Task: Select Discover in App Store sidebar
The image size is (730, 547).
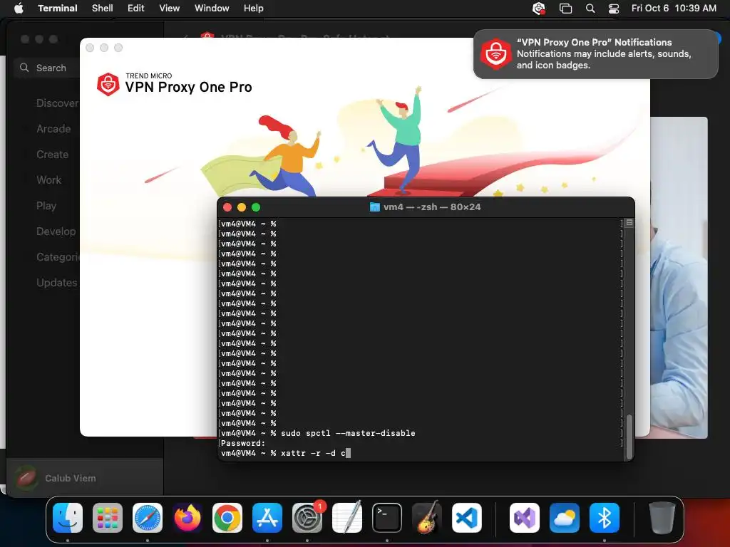Action: [58, 103]
